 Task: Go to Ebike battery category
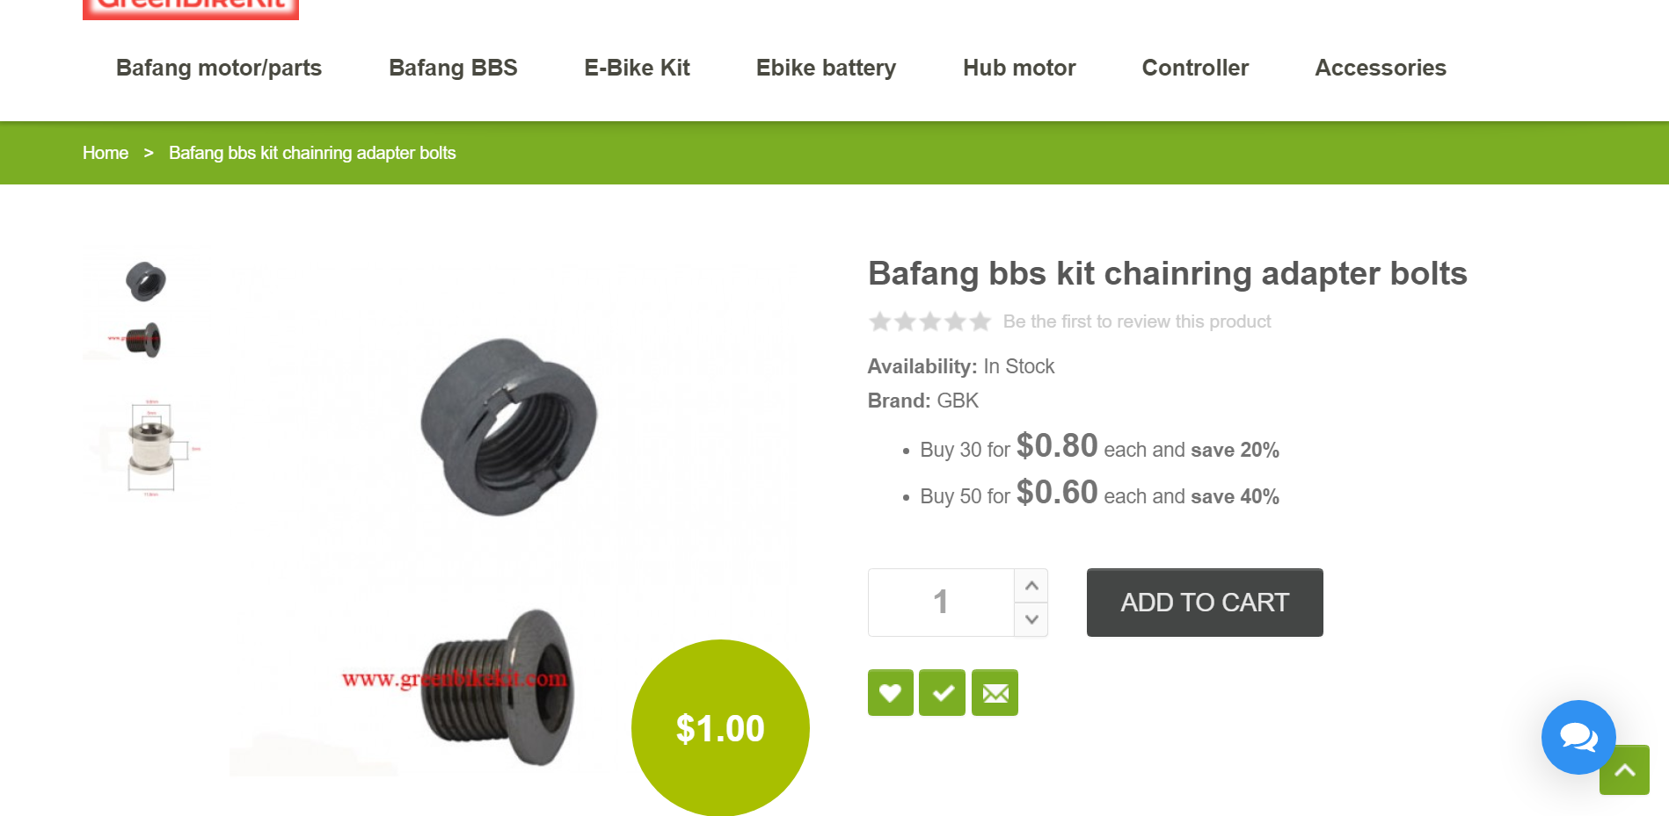pos(826,68)
